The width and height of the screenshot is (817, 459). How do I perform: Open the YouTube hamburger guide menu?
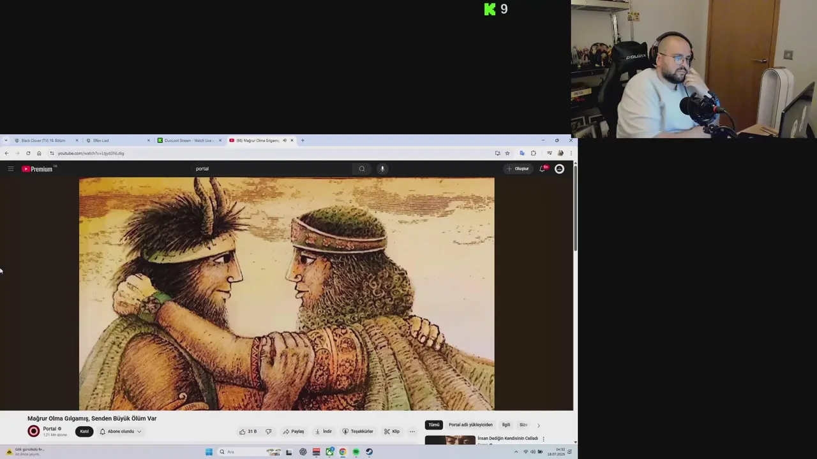tap(11, 169)
